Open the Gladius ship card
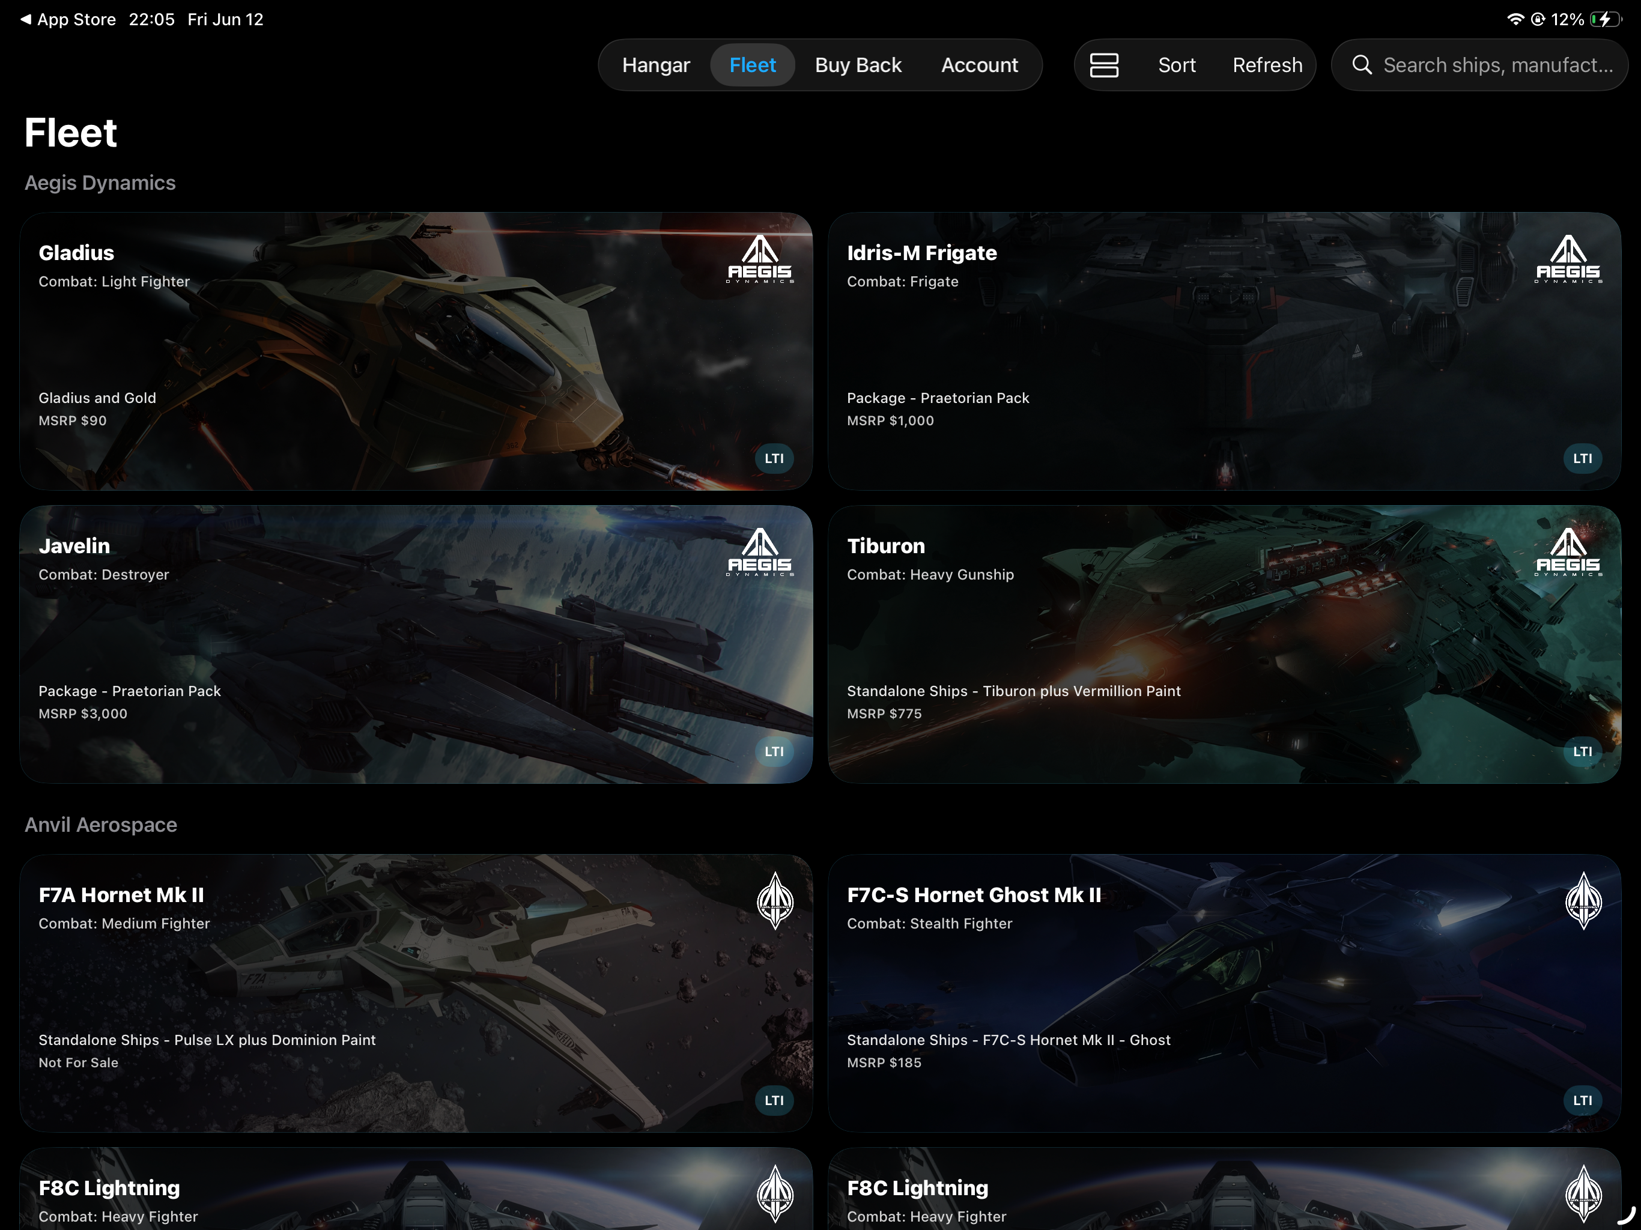 pyautogui.click(x=416, y=351)
